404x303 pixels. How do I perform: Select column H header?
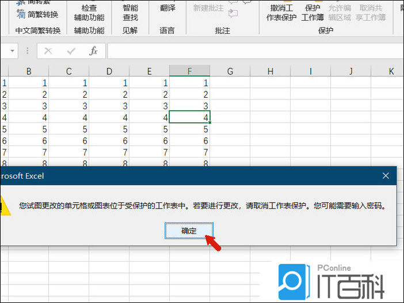tap(270, 71)
